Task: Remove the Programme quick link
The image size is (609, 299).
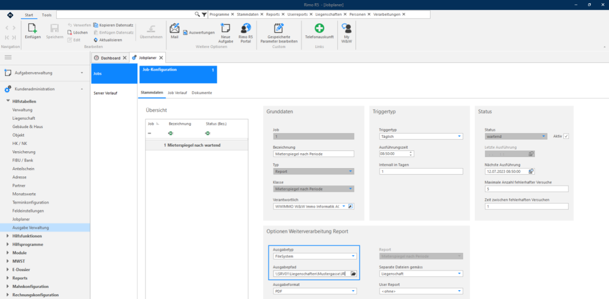Action: click(232, 14)
